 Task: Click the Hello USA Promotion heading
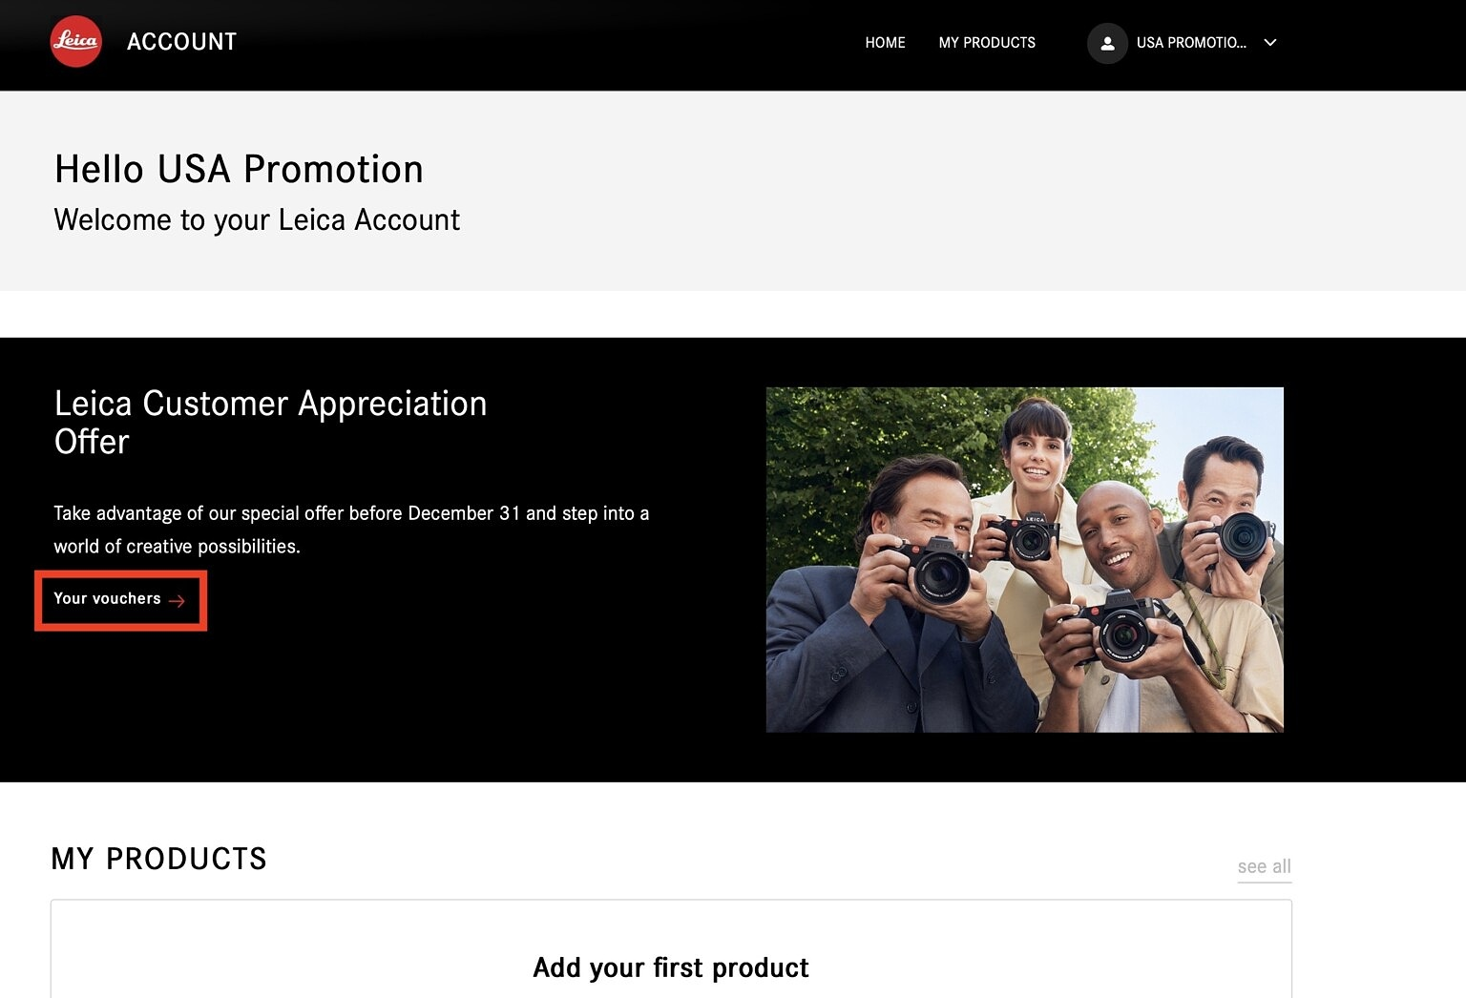239,170
